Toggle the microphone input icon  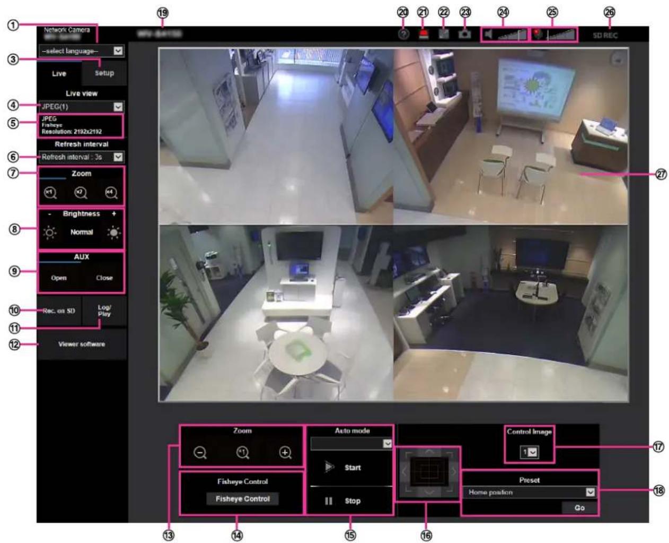538,35
